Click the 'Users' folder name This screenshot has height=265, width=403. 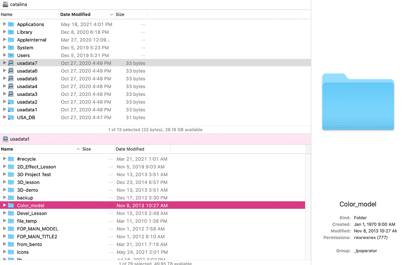pos(23,55)
